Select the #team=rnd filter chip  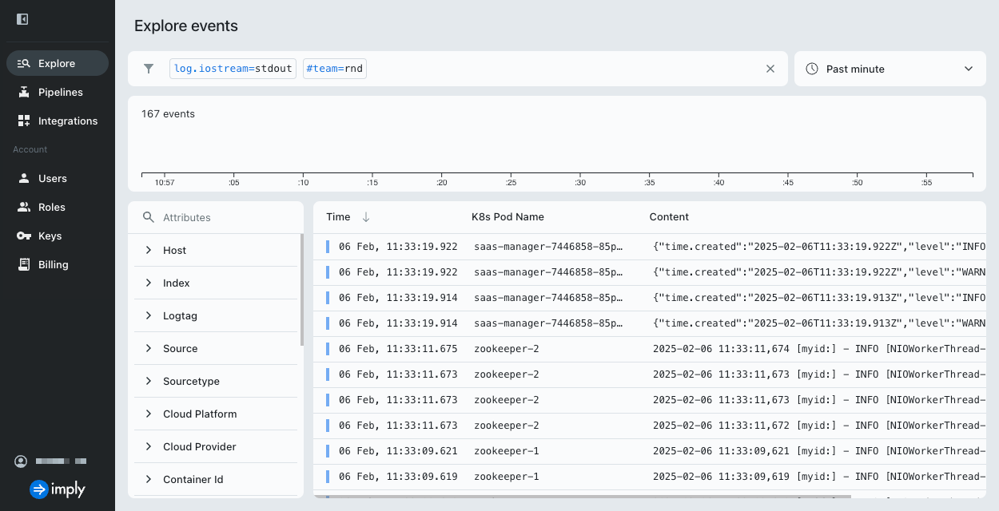334,69
